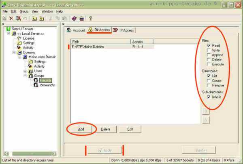
Task: Click the grayed-out Apply button
Action: pyautogui.click(x=104, y=150)
